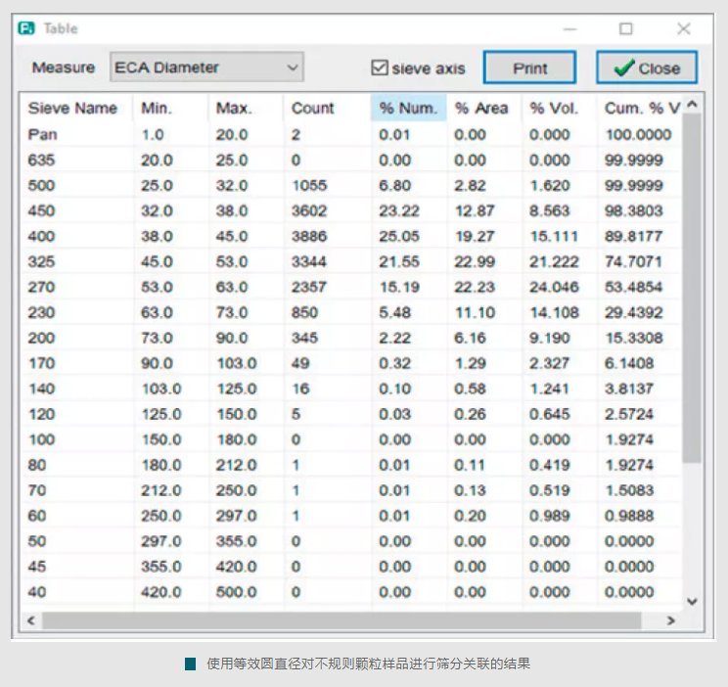Click the Count column header
The image size is (728, 687).
coord(312,108)
